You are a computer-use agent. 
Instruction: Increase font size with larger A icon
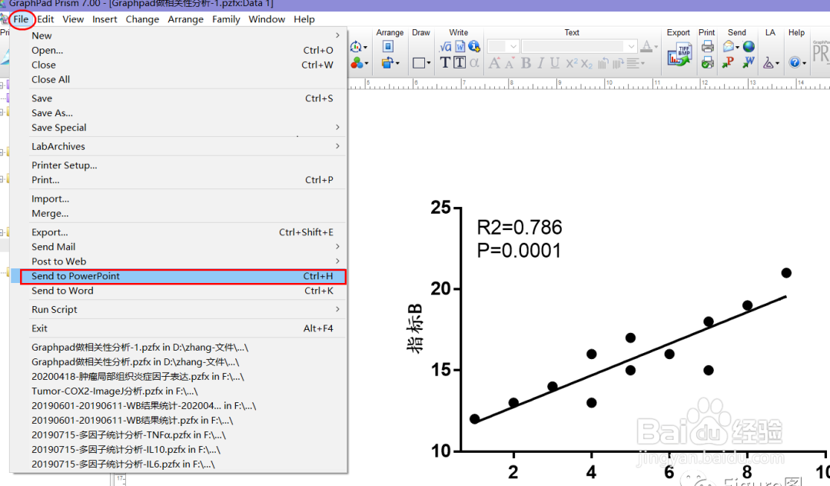click(494, 63)
